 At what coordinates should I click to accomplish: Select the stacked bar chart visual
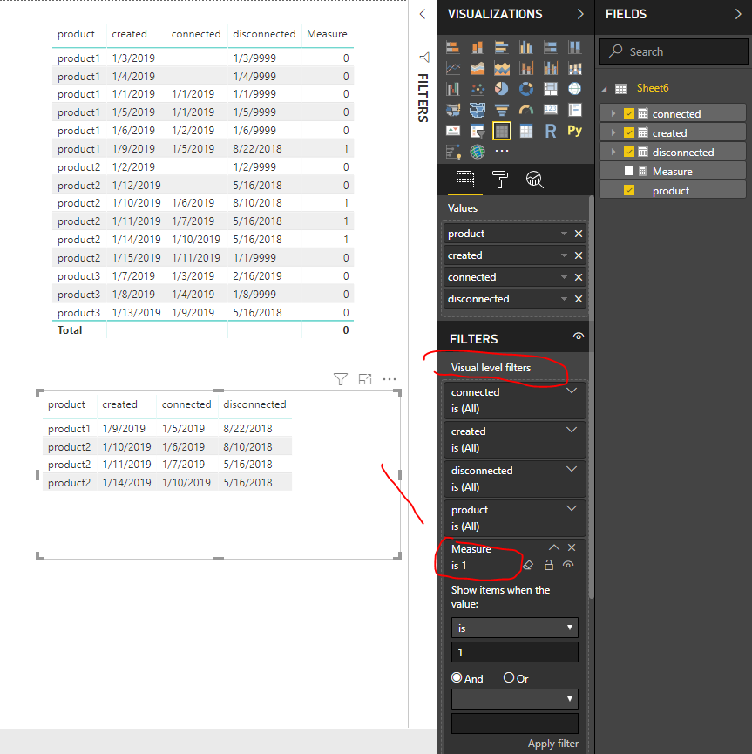pyautogui.click(x=453, y=47)
